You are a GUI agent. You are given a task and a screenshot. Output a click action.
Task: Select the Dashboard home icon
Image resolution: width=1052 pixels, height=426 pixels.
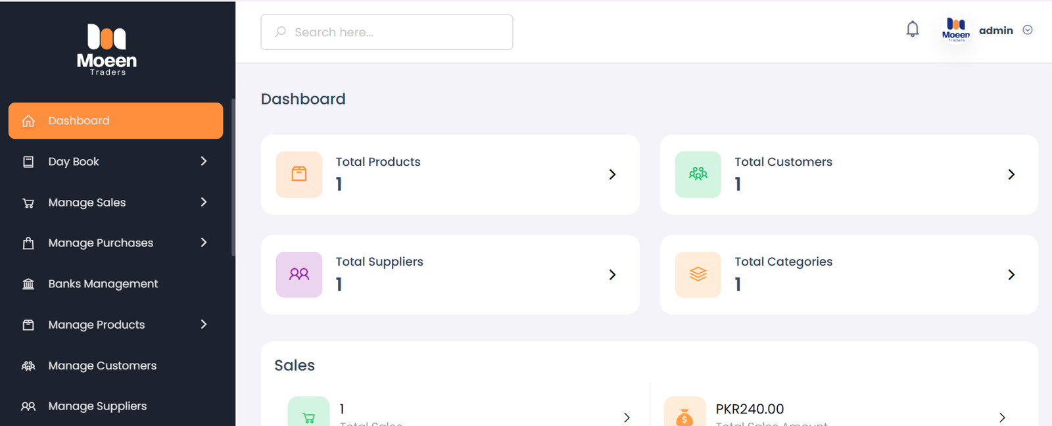[28, 120]
